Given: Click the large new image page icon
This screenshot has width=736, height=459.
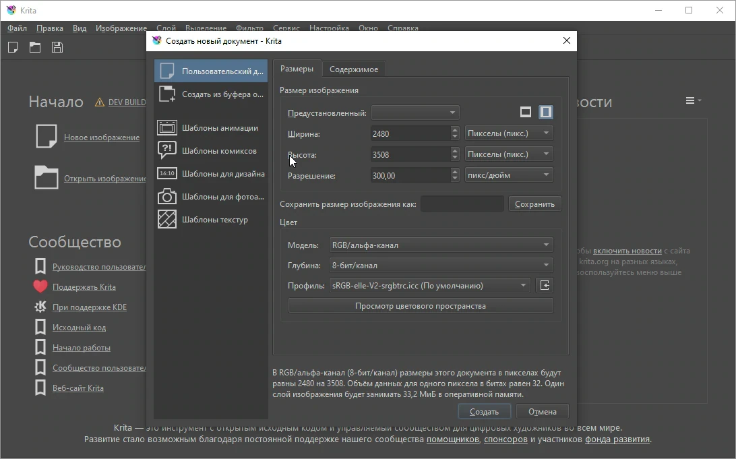Looking at the screenshot, I should pos(46,137).
